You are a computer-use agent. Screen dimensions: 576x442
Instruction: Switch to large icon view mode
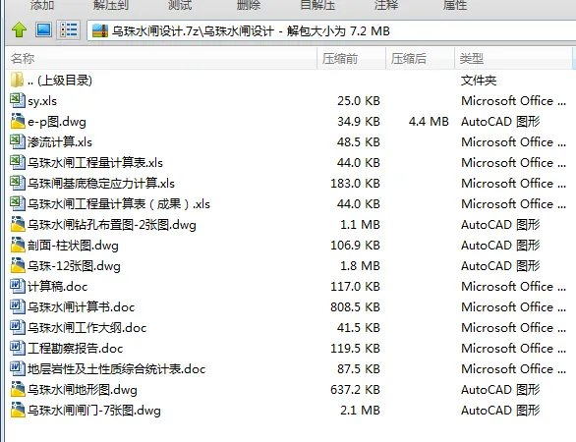pos(43,29)
